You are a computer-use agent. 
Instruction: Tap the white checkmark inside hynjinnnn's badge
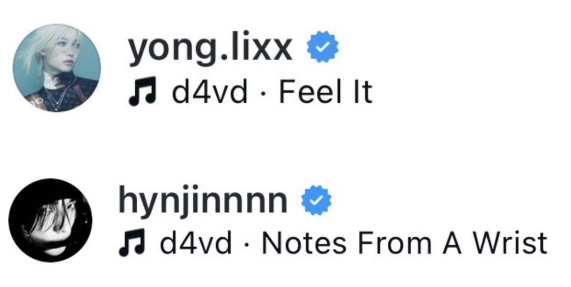point(316,201)
